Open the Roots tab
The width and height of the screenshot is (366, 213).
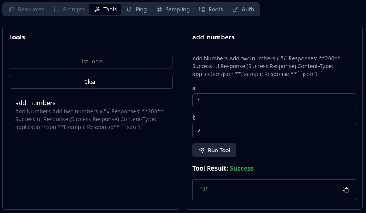211,9
